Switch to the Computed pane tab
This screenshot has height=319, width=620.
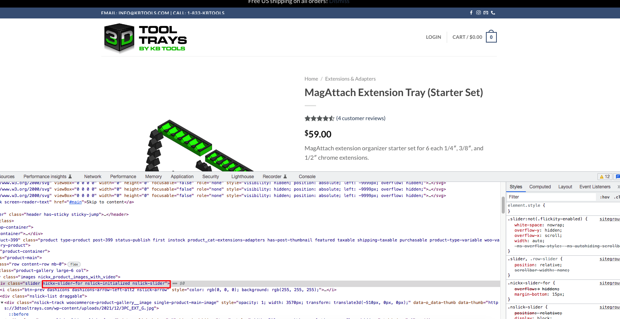pyautogui.click(x=540, y=187)
